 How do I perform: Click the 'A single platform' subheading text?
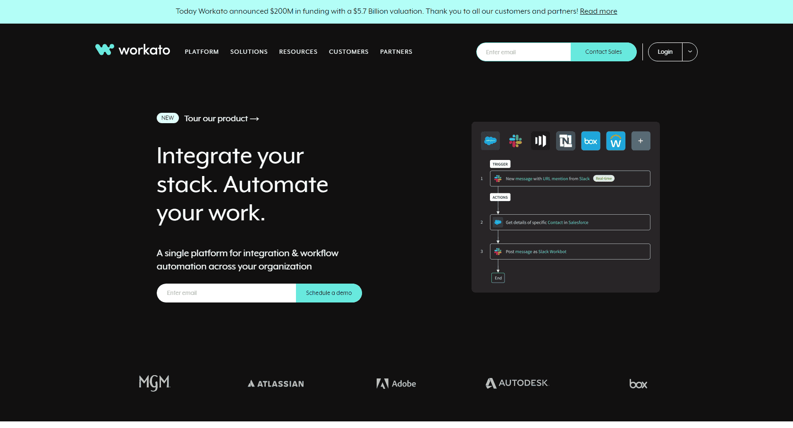coord(247,260)
